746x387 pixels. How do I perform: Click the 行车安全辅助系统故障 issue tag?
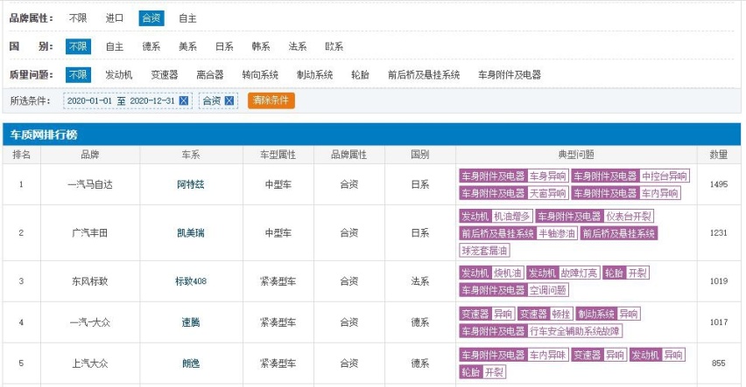[x=574, y=331]
